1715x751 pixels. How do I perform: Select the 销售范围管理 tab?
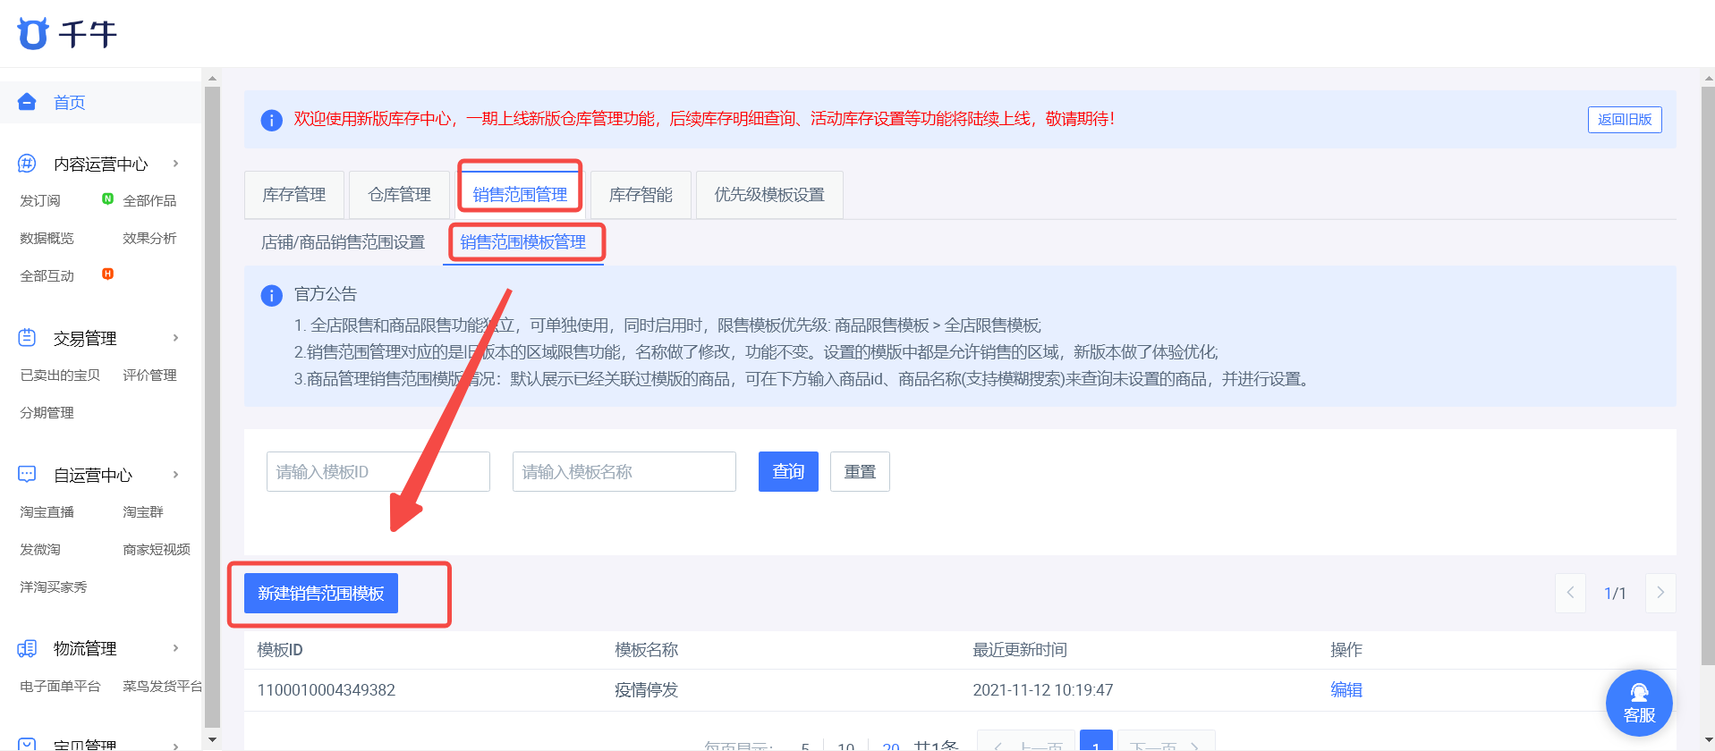coord(520,195)
